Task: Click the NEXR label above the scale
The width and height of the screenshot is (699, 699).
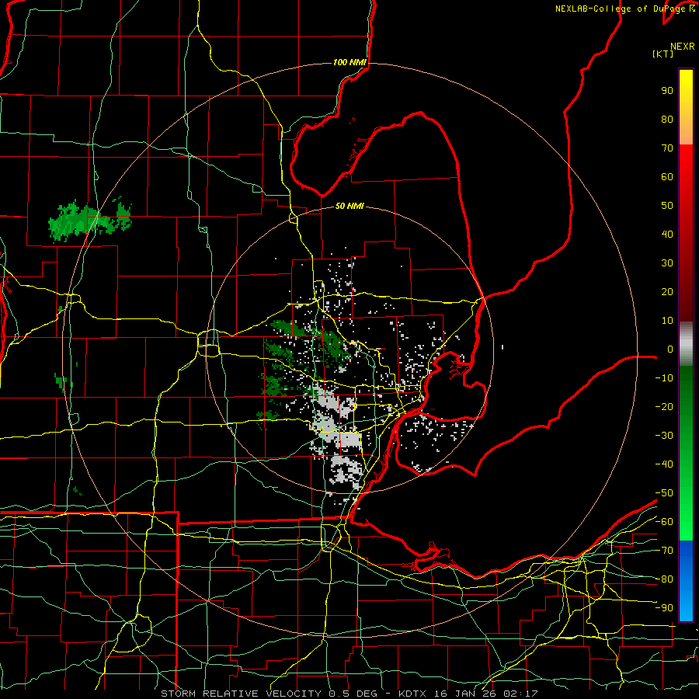Action: point(683,47)
